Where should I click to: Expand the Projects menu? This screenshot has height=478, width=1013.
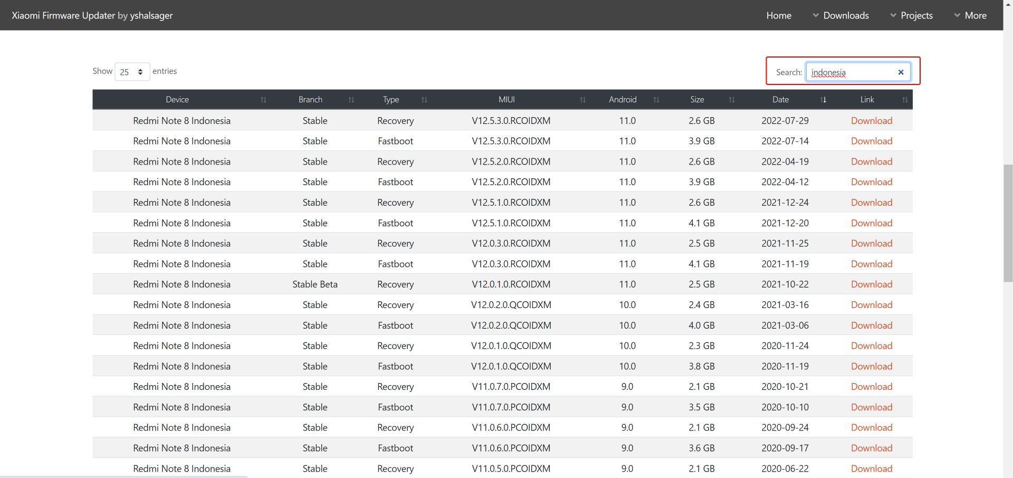(x=911, y=15)
